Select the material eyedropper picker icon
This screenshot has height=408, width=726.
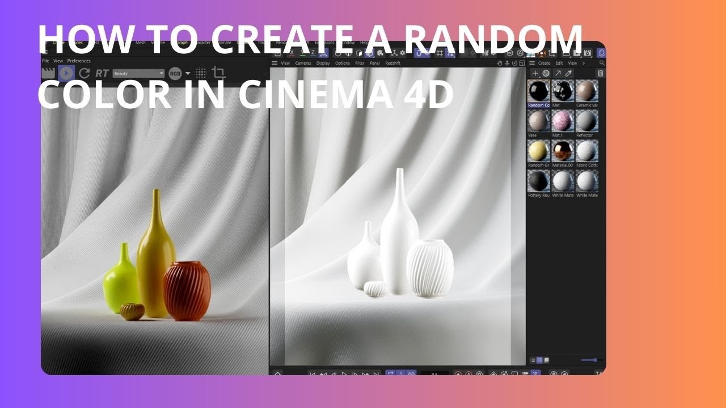pyautogui.click(x=568, y=73)
